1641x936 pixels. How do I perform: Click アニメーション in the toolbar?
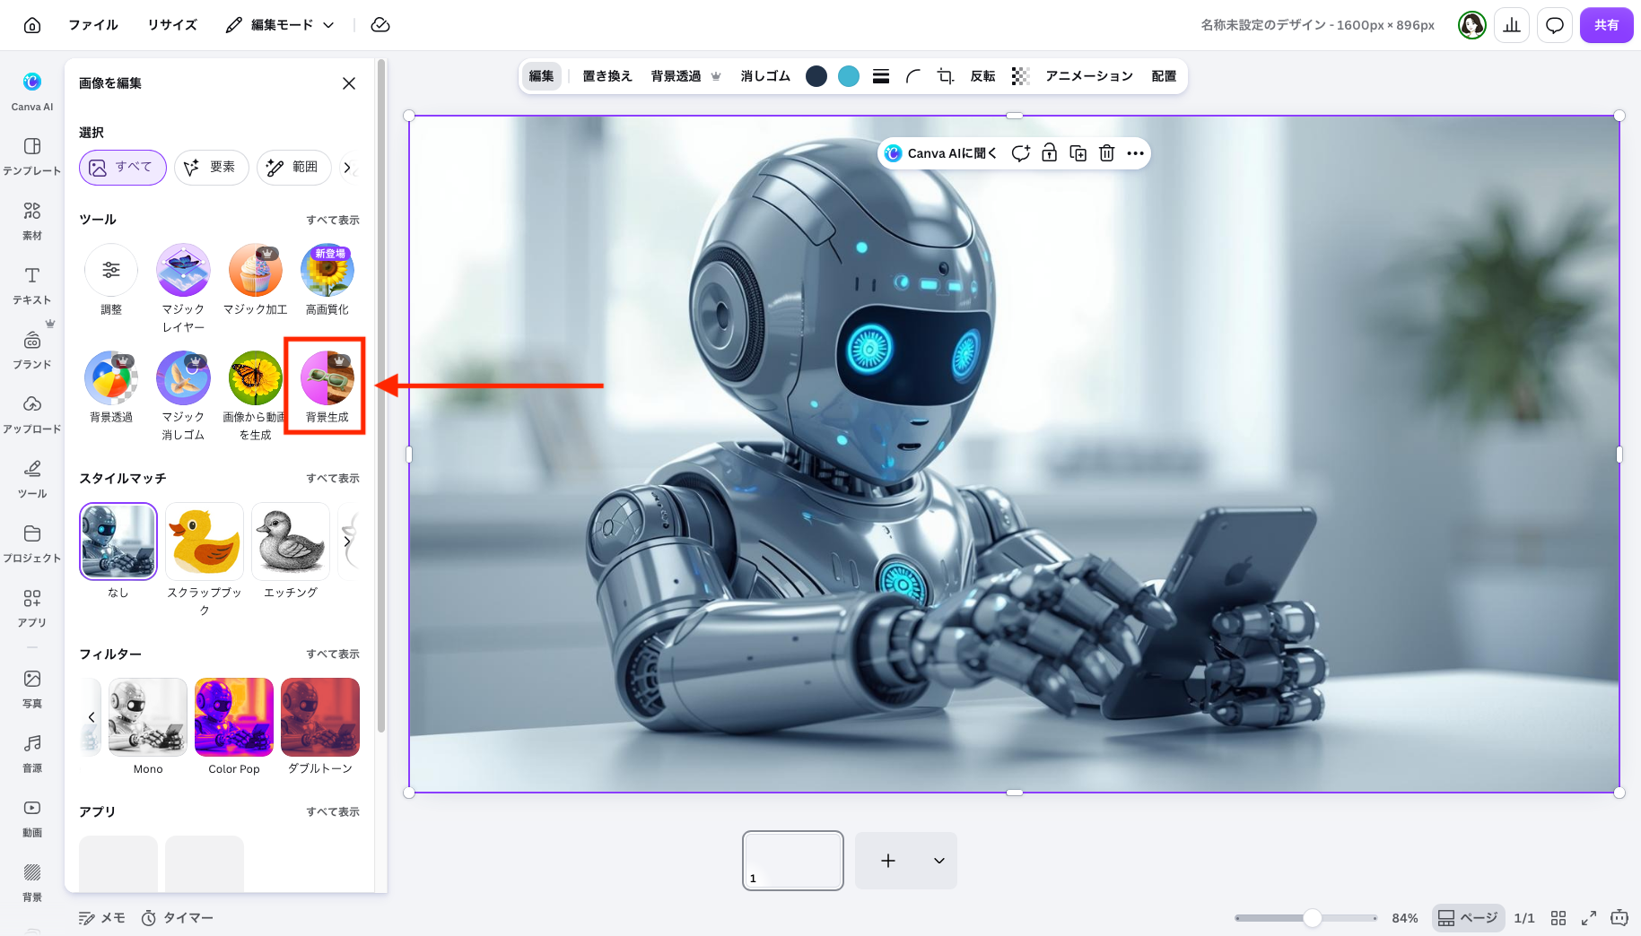(1089, 76)
